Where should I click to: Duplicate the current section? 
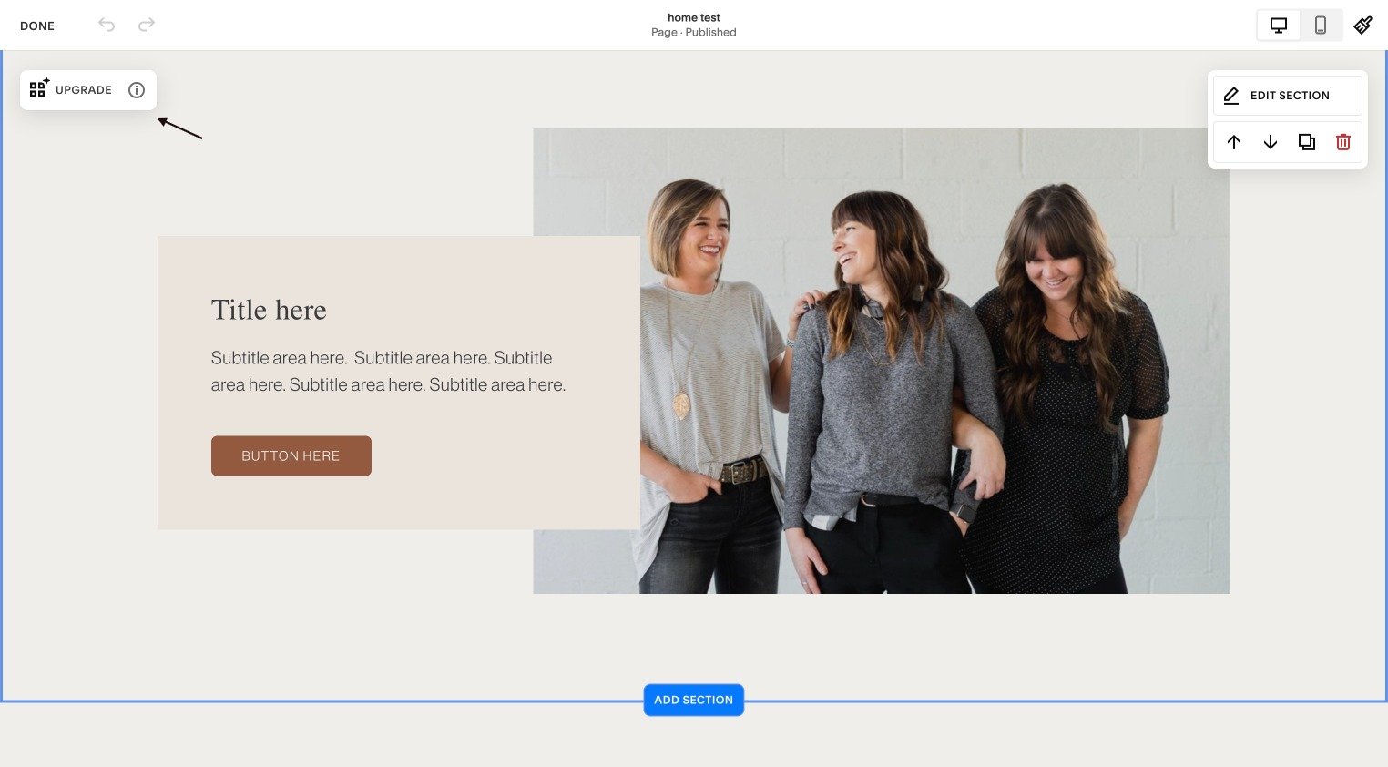click(1307, 142)
